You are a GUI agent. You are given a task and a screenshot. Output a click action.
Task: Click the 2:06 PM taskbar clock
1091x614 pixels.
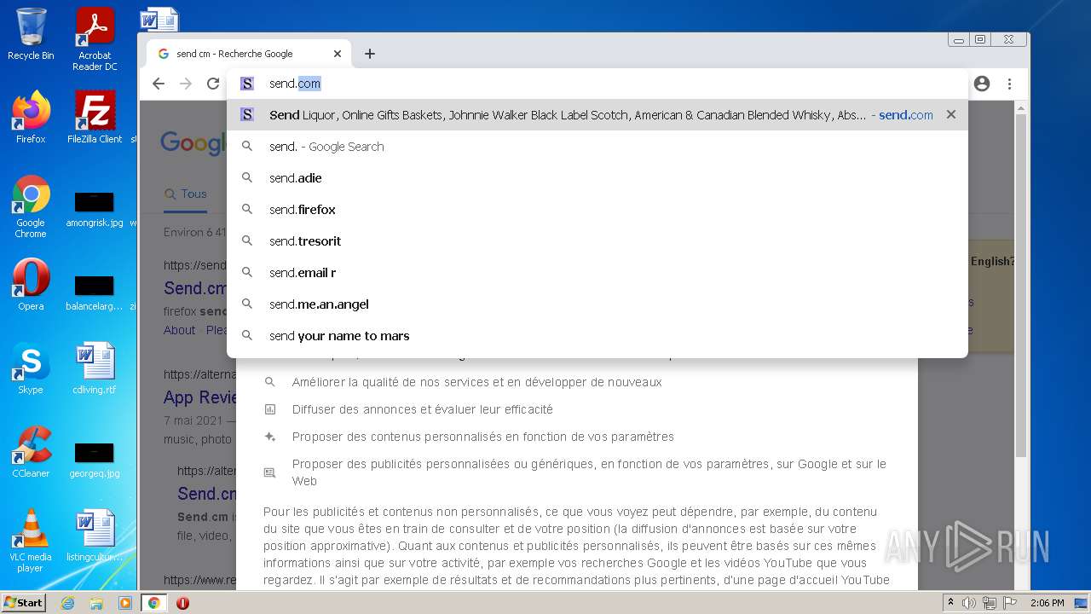(1047, 603)
